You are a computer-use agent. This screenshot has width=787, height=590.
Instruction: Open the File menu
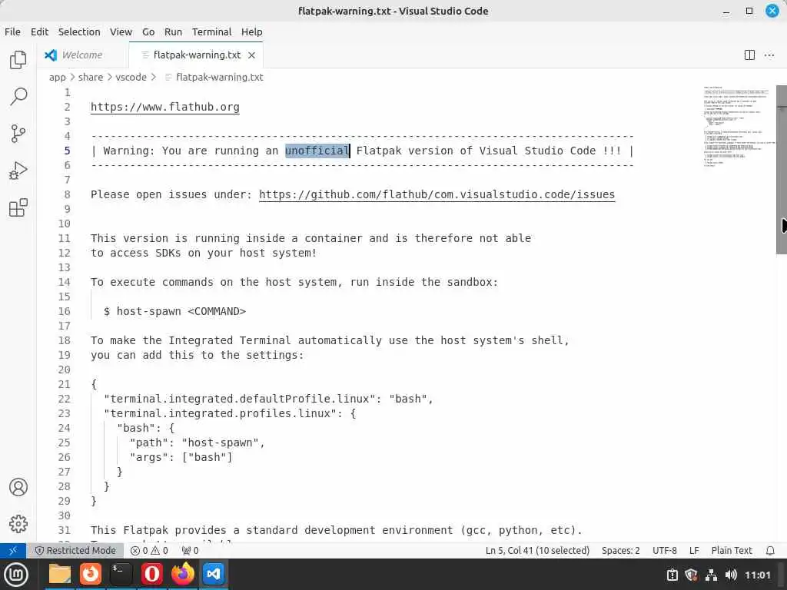coord(12,31)
